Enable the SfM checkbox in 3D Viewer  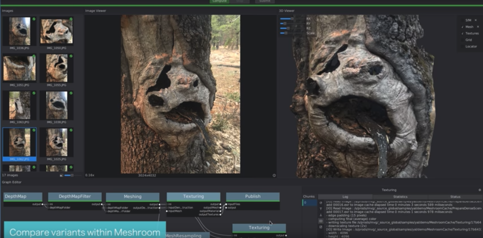click(x=462, y=20)
